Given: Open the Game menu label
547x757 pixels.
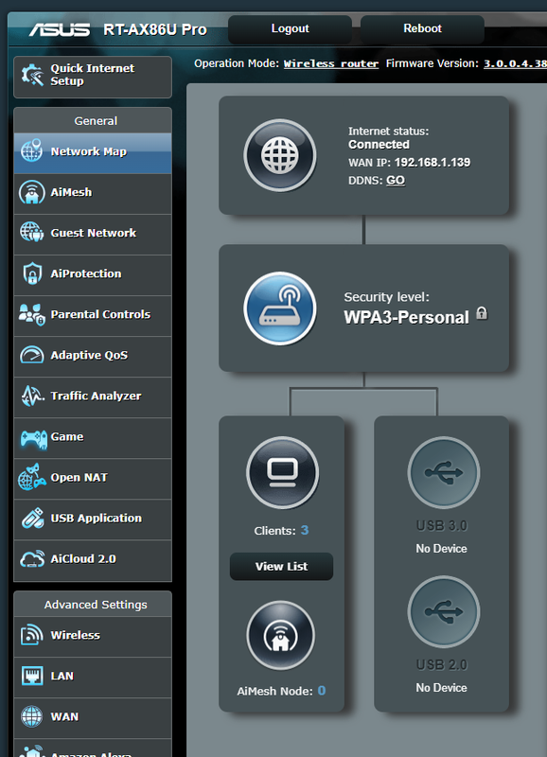Looking at the screenshot, I should (67, 436).
